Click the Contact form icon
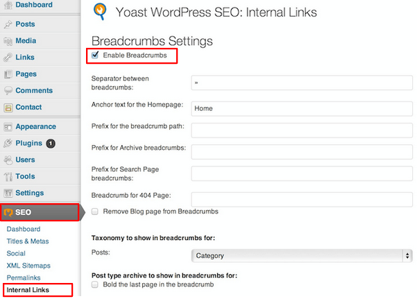This screenshot has width=417, height=301. (8, 108)
